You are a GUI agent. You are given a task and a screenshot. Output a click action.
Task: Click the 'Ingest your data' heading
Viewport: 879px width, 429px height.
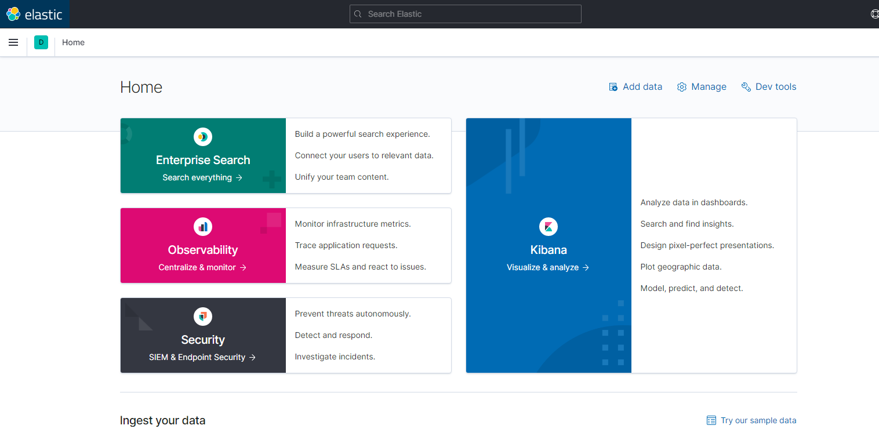point(163,420)
